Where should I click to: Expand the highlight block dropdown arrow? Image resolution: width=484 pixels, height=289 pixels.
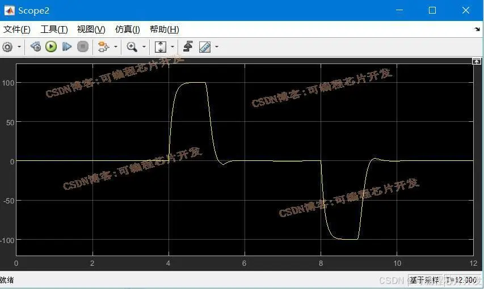[116, 47]
